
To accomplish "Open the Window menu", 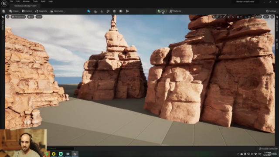I will coord(26,1).
